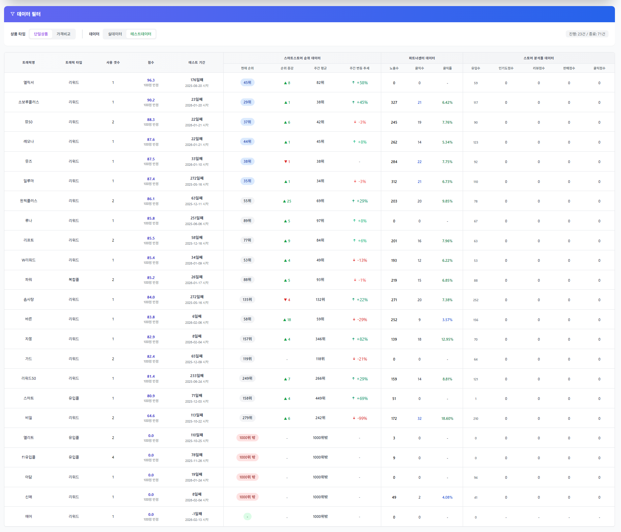Click the up arrow next to +69%
This screenshot has width=621, height=532.
pyautogui.click(x=353, y=398)
